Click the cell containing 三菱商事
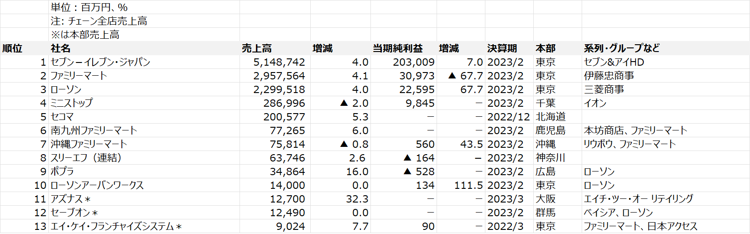Screen dimensions: 750x234 [604, 89]
